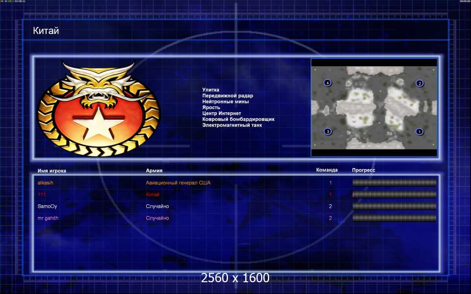
Task: Click the Китай title heading
Action: (46, 30)
